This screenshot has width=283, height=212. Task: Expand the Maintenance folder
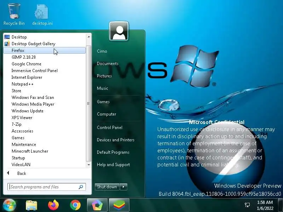click(x=44, y=145)
